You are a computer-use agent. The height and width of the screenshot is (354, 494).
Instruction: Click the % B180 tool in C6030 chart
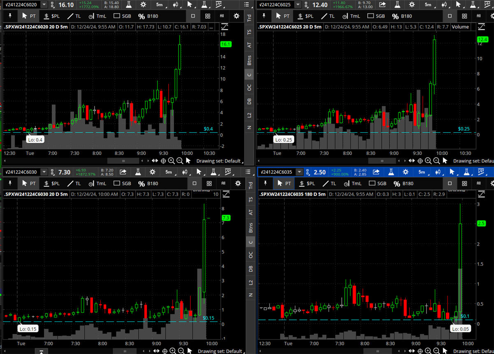click(148, 184)
